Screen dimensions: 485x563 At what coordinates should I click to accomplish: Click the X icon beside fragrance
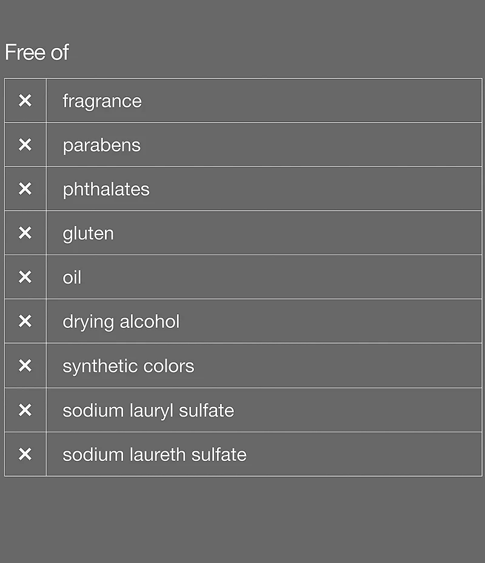coord(25,100)
